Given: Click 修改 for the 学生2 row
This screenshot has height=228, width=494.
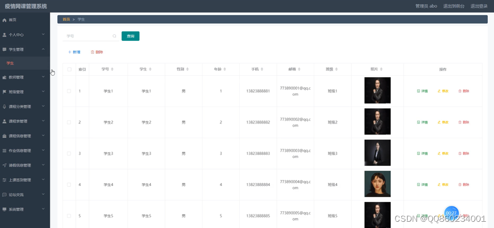Looking at the screenshot, I should point(443,122).
